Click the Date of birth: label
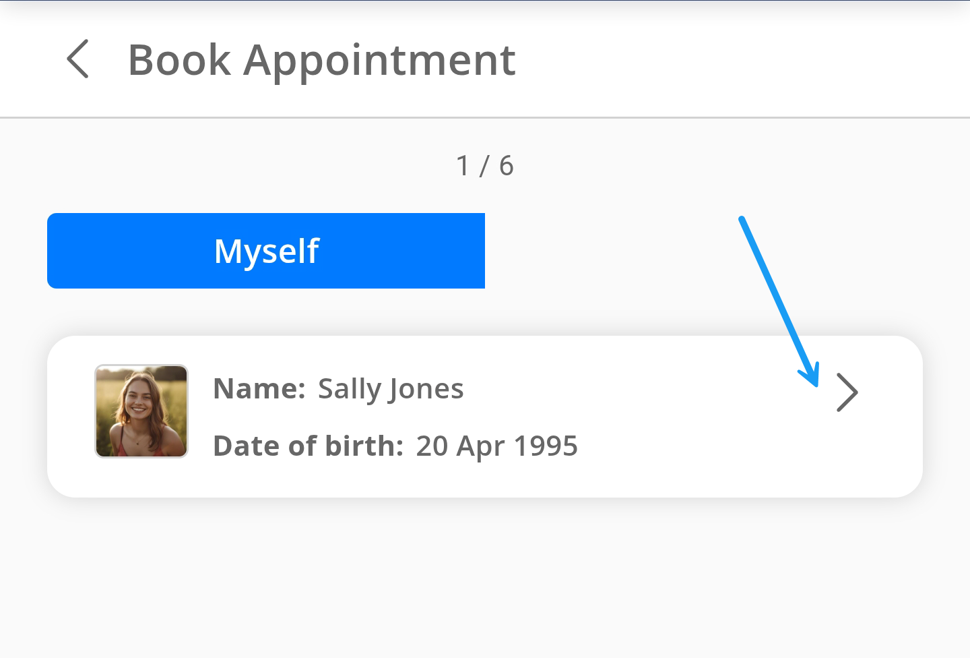 [x=308, y=446]
